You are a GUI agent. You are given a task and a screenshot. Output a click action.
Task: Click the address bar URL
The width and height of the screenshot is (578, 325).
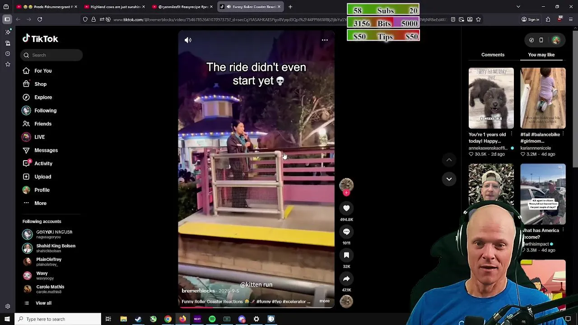pyautogui.click(x=280, y=19)
